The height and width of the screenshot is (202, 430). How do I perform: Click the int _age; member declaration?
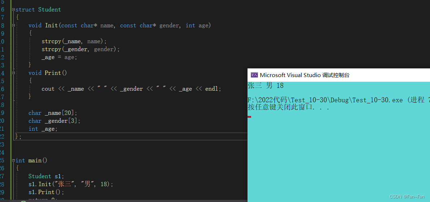pos(43,129)
